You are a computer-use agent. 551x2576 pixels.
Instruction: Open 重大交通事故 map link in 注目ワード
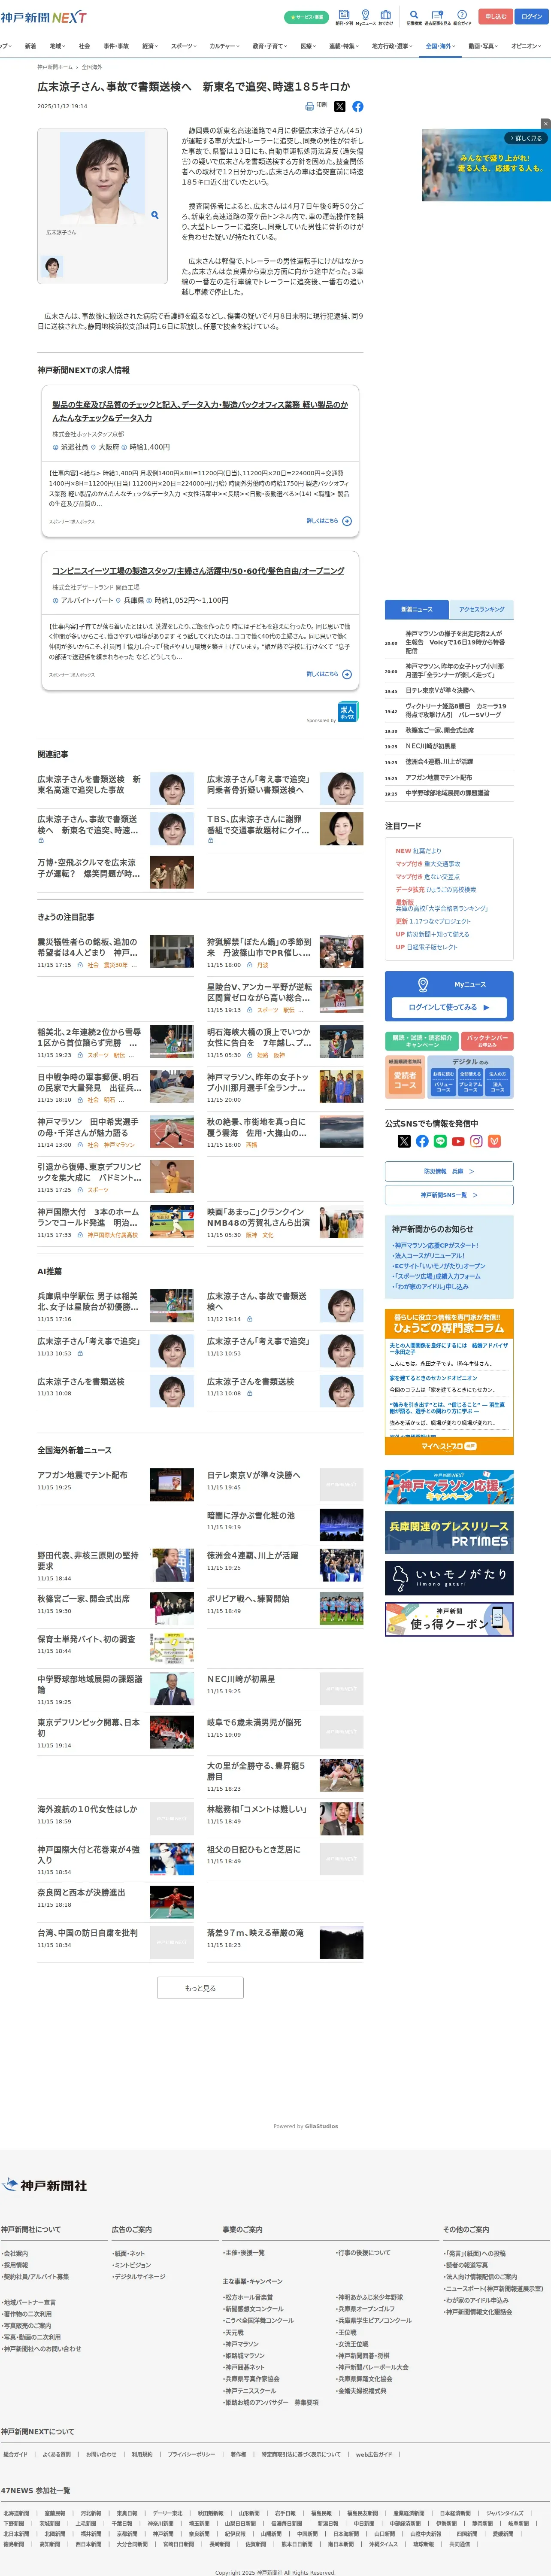442,864
